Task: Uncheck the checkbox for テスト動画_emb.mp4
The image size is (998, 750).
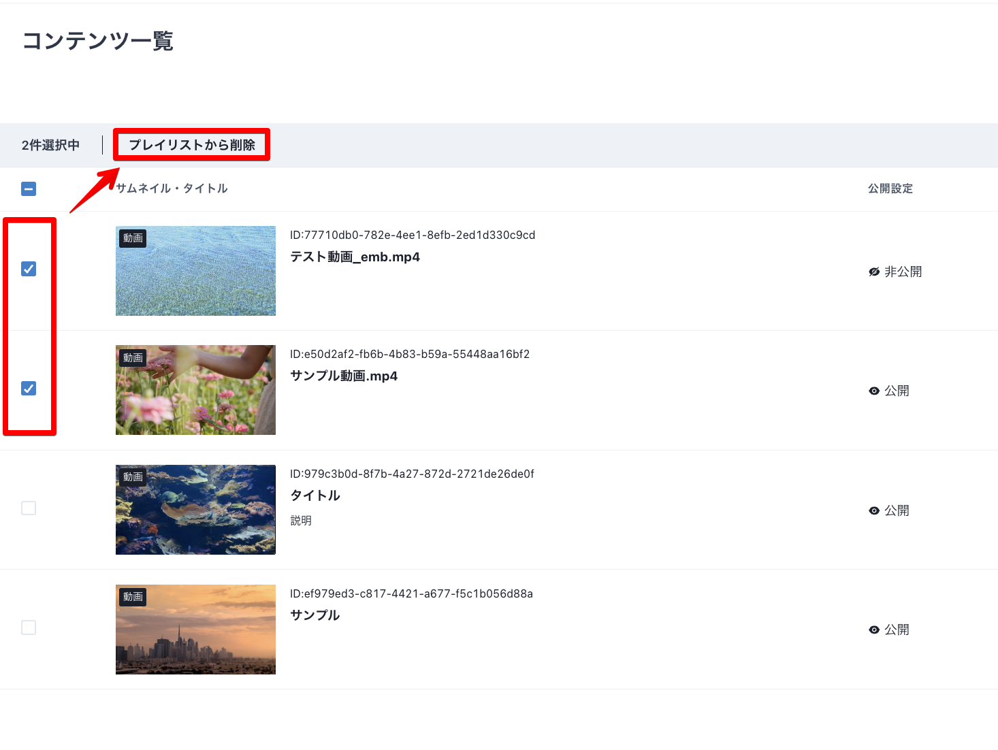Action: [x=28, y=269]
